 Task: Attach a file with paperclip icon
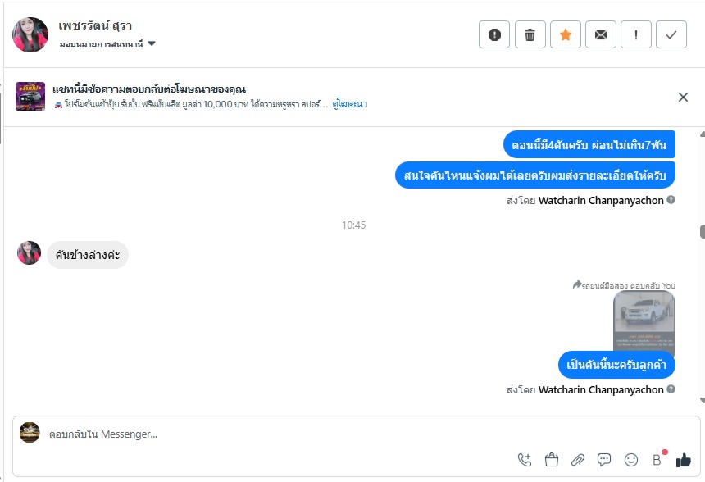578,460
